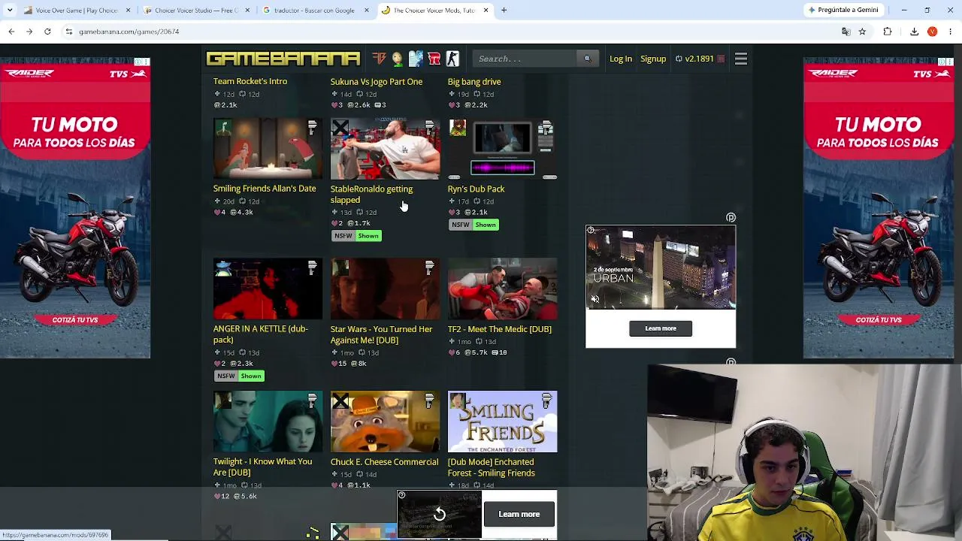Open the first game icon beside the logo
Screen dimensions: 962x541
click(x=379, y=59)
